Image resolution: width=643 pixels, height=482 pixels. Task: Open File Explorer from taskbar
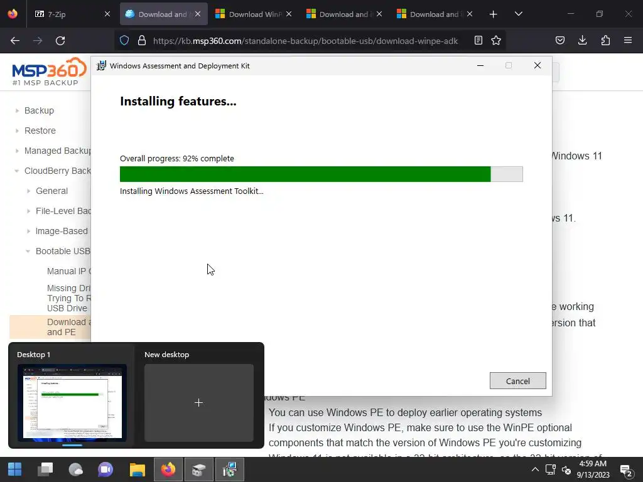138,469
